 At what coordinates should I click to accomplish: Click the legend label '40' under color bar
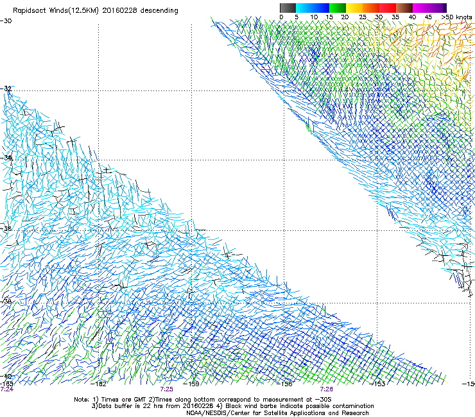[412, 17]
